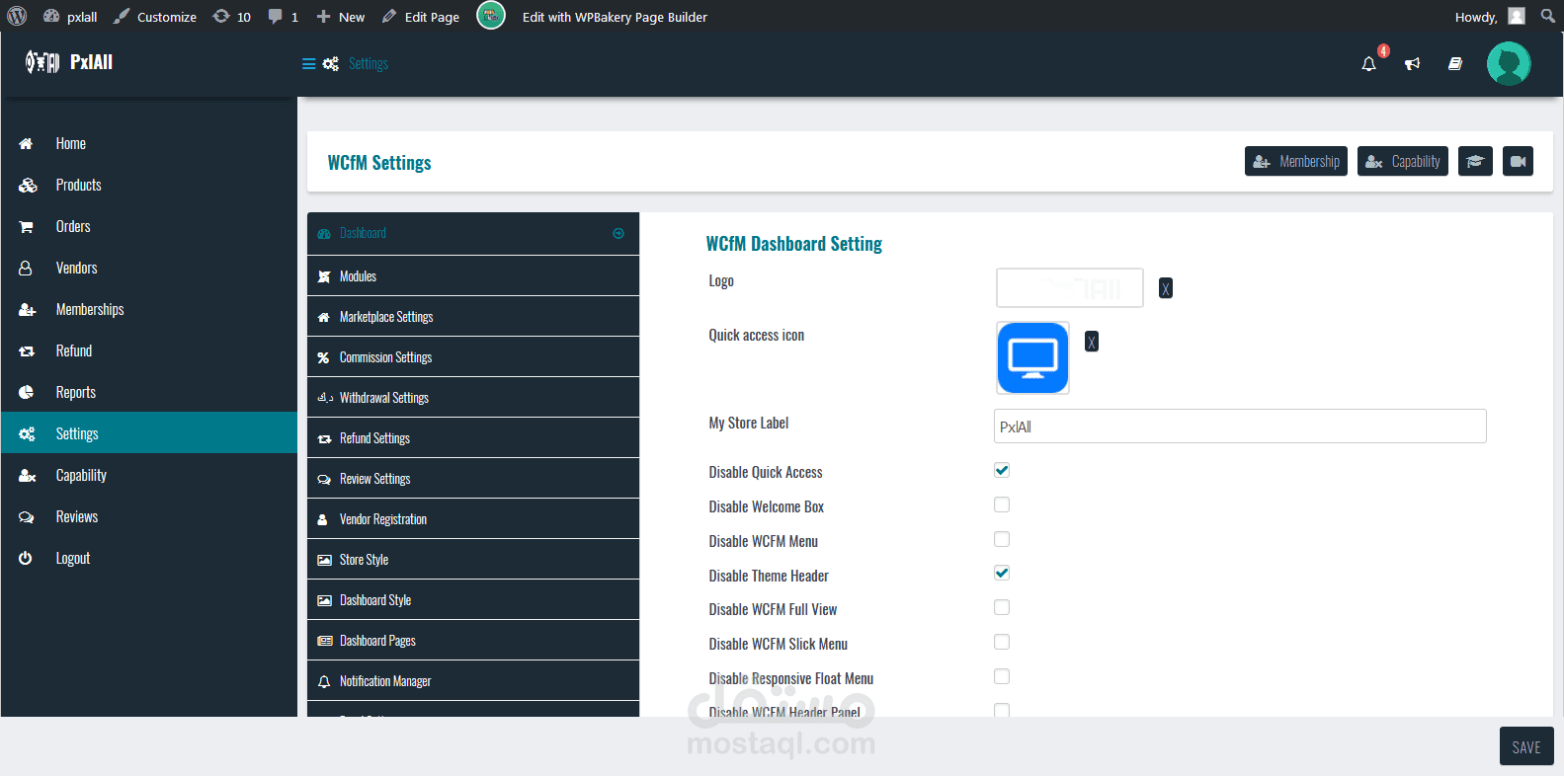The image size is (1564, 776).
Task: Click pxlall site name in admin bar
Action: coord(71,17)
